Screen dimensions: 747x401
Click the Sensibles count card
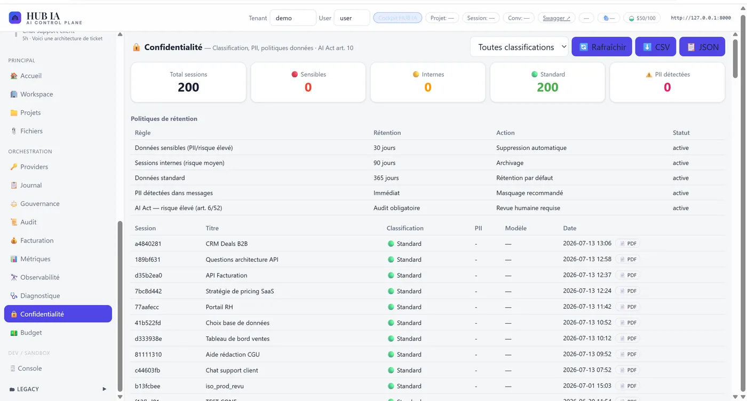[308, 82]
